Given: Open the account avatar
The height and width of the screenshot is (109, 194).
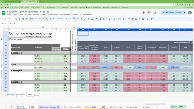Looking at the screenshot, I should 190,12.
